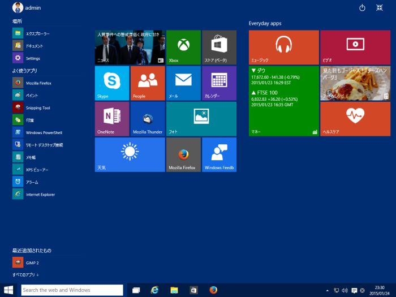
Task: Select Windows PowerShell in the apps list
Action: tap(44, 133)
